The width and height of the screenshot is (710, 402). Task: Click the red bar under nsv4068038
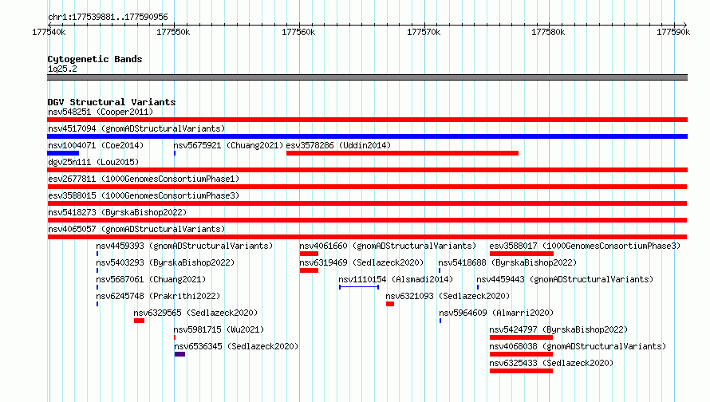click(521, 354)
